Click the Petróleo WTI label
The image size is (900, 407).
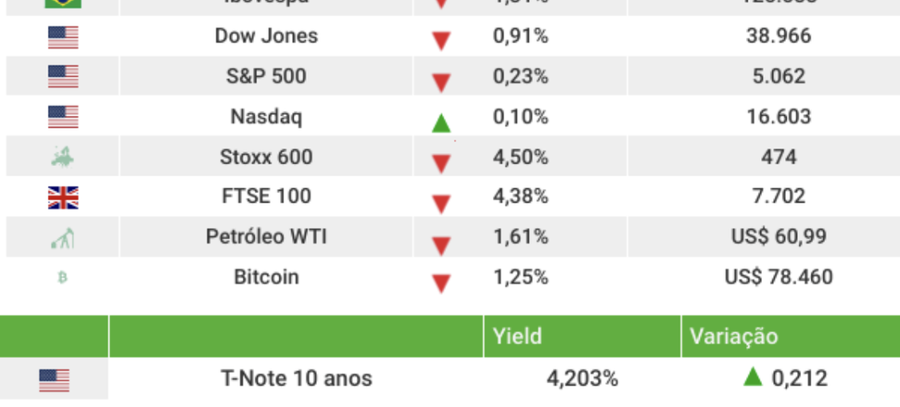[266, 237]
